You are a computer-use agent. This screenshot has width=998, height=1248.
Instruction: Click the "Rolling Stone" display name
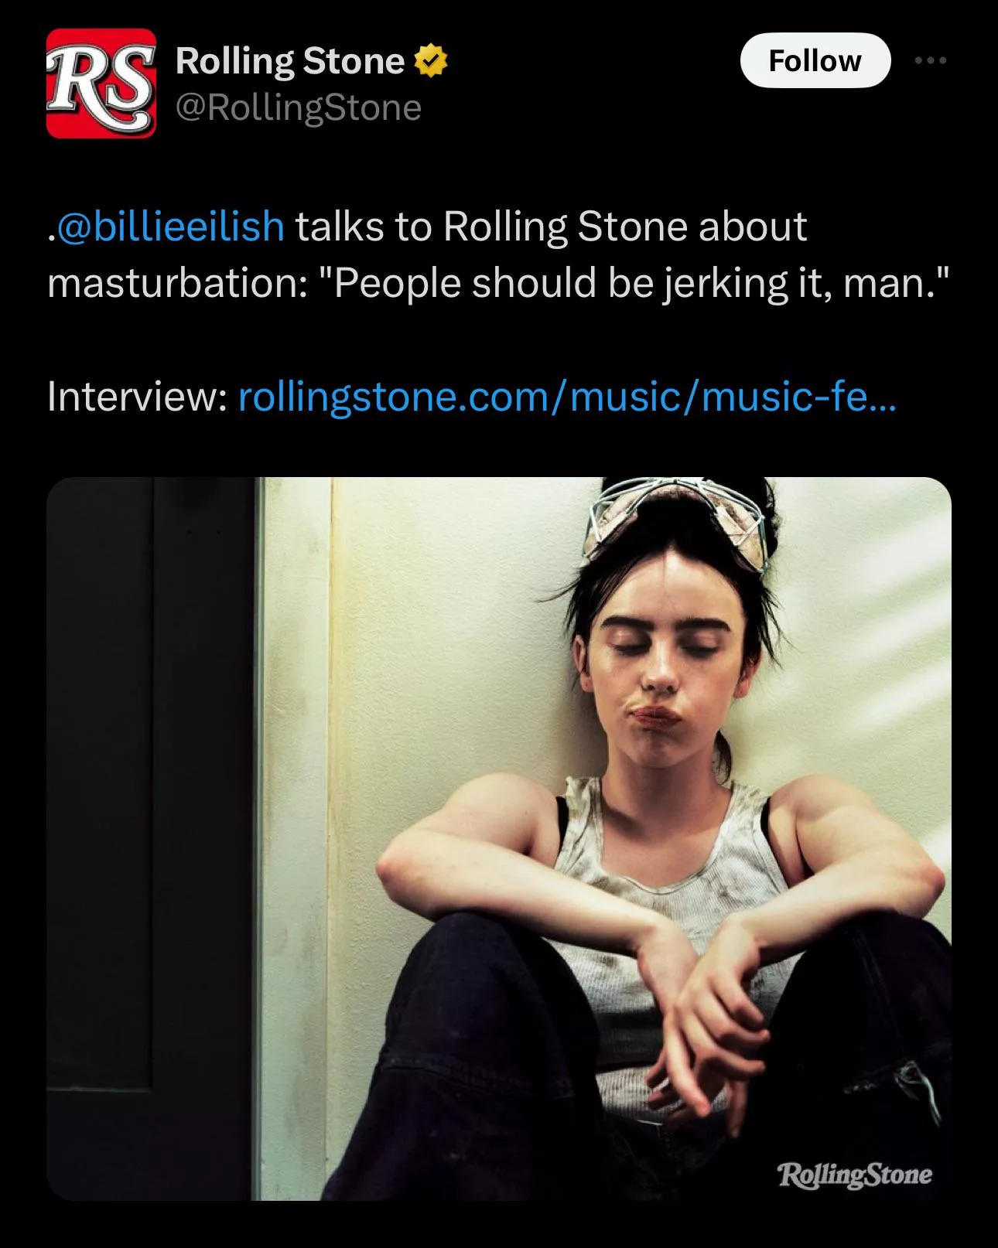[289, 61]
